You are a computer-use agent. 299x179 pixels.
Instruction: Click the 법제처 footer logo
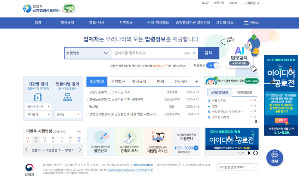(x=30, y=169)
